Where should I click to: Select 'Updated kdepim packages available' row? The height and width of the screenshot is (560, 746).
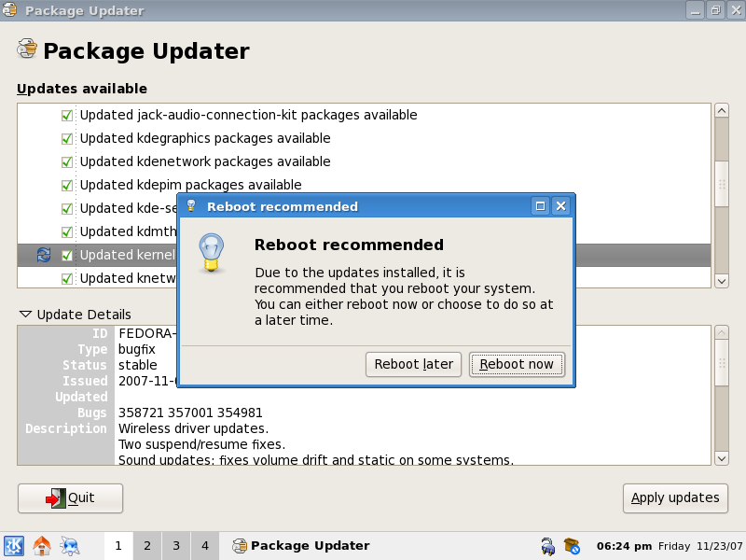(364, 185)
